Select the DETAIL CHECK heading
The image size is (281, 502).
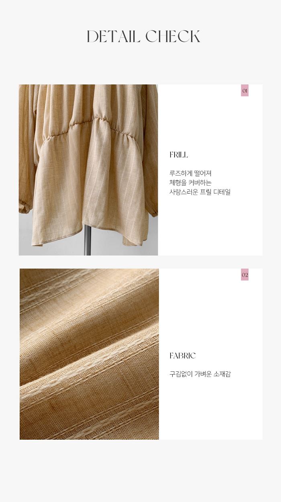143,37
